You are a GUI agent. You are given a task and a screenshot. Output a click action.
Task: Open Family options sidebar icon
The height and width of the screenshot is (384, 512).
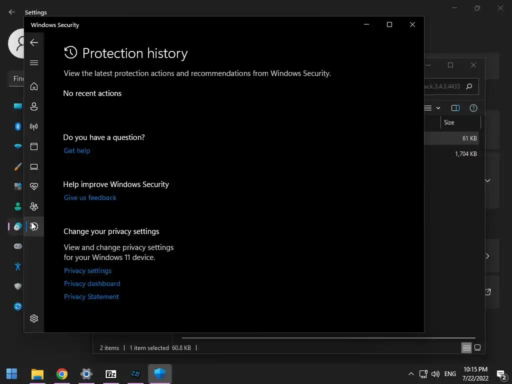click(x=34, y=206)
